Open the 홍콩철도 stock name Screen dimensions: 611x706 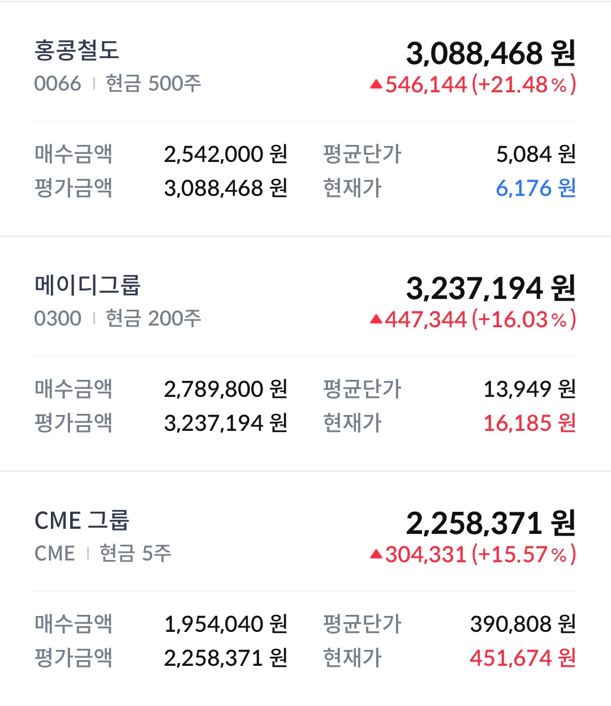[x=77, y=50]
